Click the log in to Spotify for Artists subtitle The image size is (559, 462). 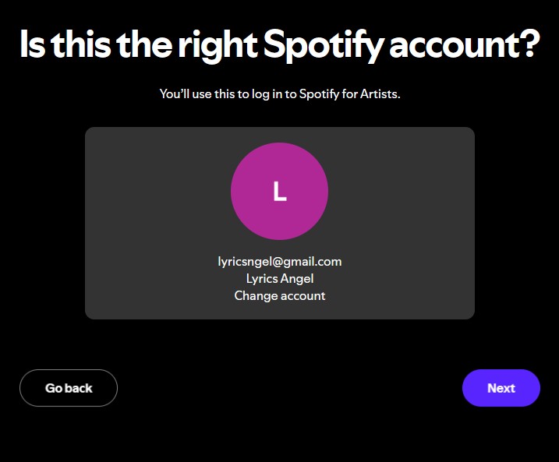tap(279, 94)
